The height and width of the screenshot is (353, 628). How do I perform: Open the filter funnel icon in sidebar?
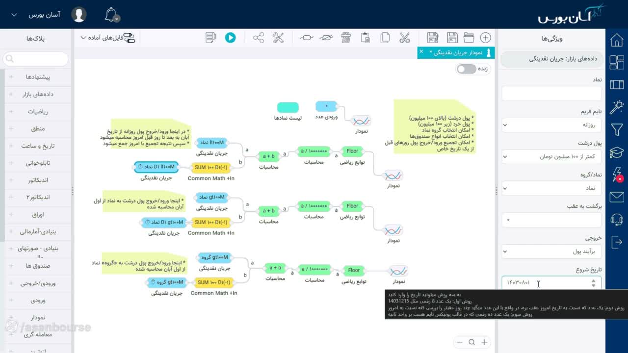617,130
